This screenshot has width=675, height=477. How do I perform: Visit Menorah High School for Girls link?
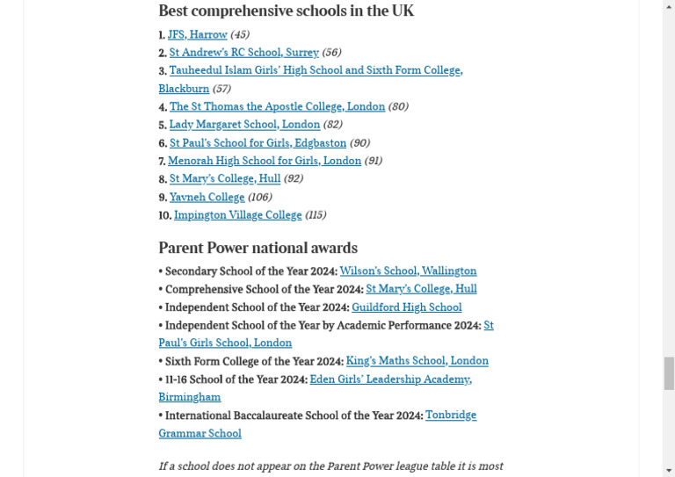265,161
